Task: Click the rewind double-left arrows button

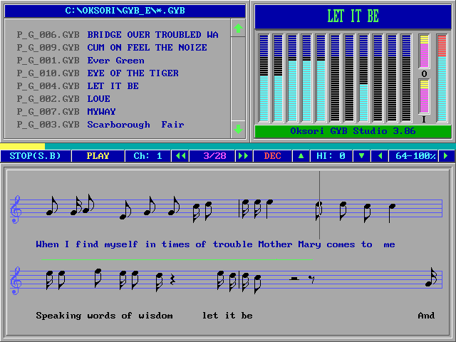Action: click(x=180, y=156)
